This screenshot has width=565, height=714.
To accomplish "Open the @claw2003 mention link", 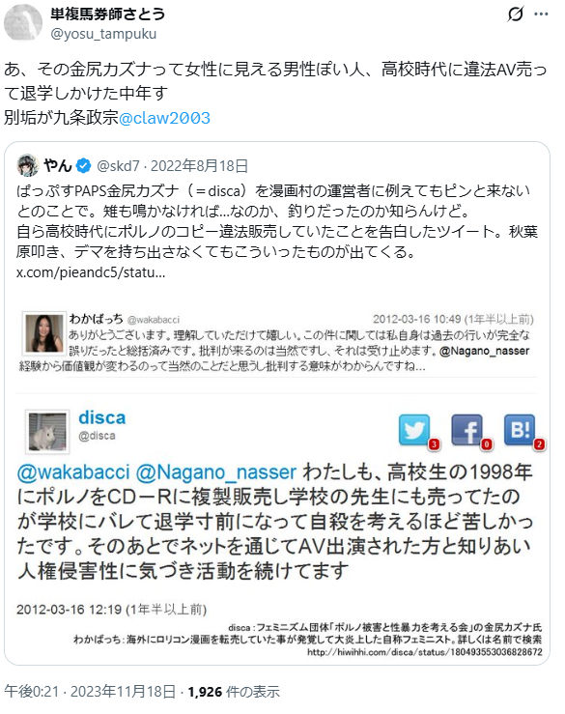I will point(164,118).
